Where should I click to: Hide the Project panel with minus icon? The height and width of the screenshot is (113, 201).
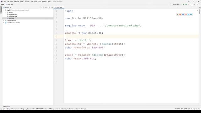pos(52,8)
